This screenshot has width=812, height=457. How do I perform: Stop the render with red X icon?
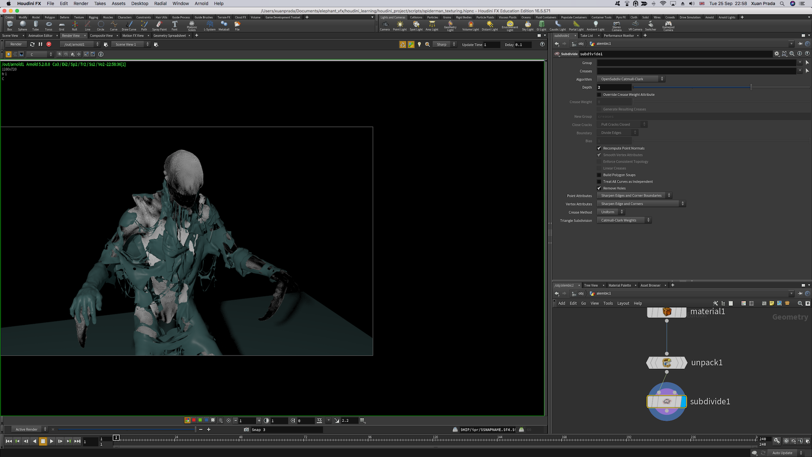tap(49, 44)
